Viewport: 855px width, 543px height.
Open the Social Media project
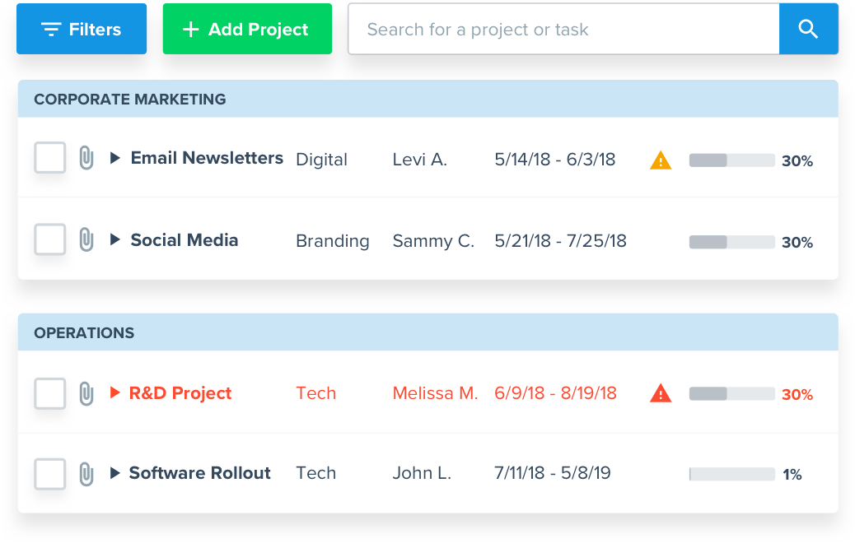point(184,239)
